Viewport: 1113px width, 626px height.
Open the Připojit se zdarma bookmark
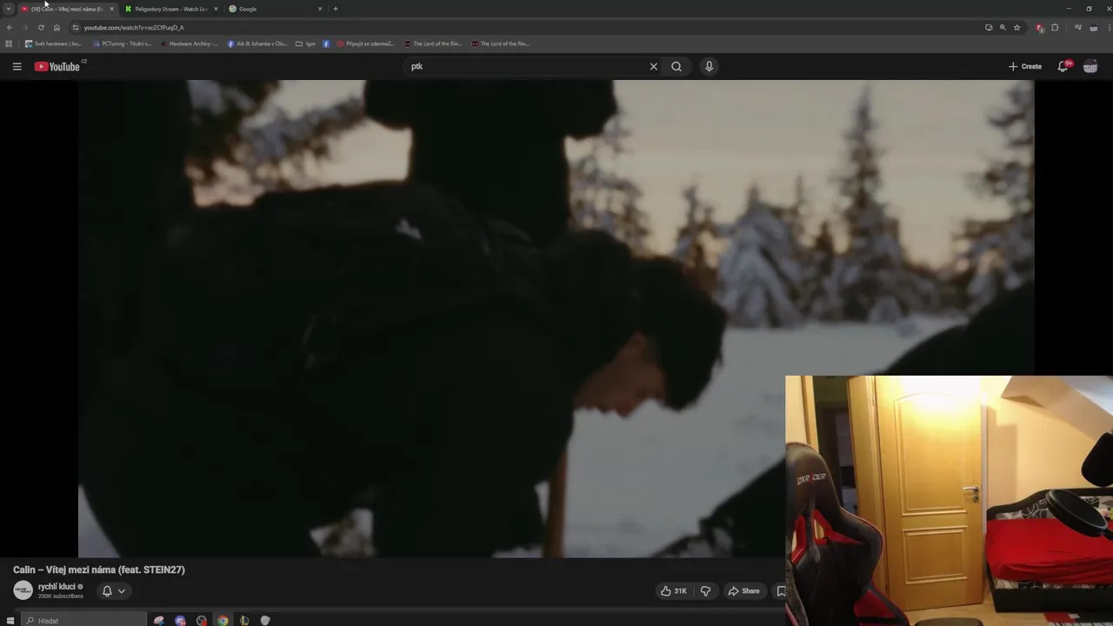(366, 43)
